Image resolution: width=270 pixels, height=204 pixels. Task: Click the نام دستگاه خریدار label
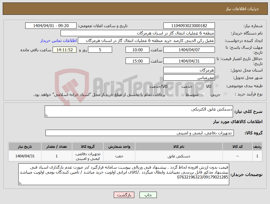(x=247, y=33)
